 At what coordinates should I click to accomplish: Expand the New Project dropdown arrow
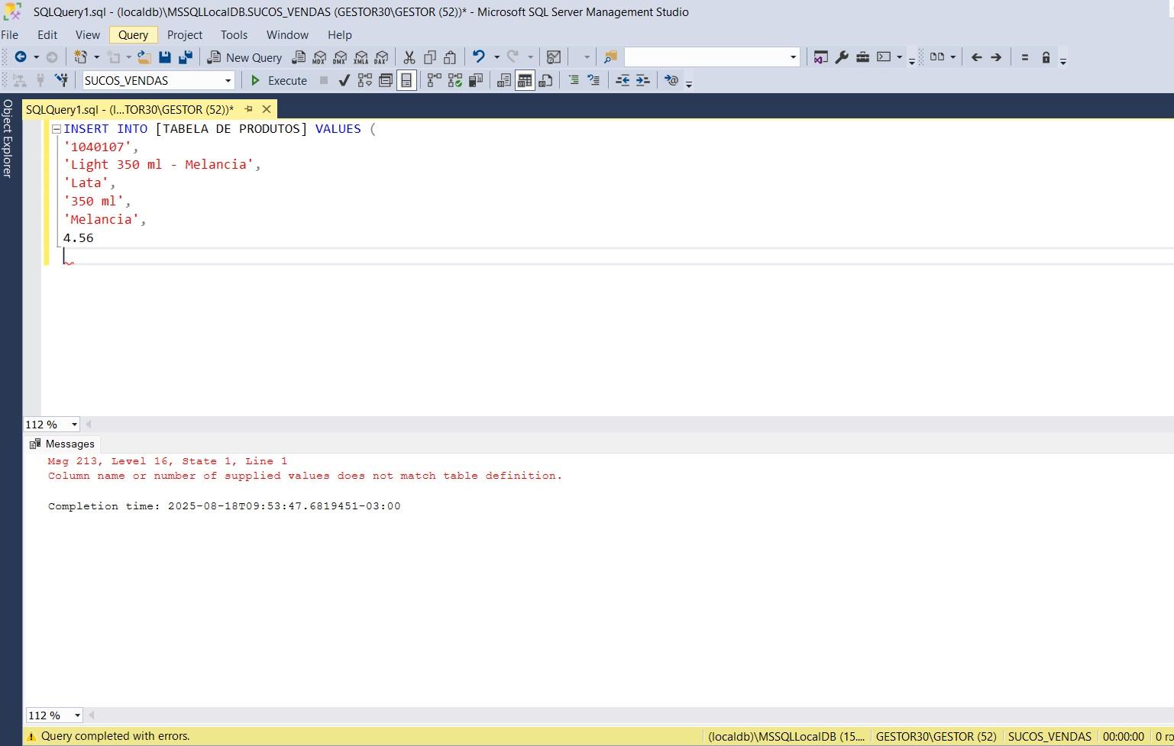[x=96, y=57]
